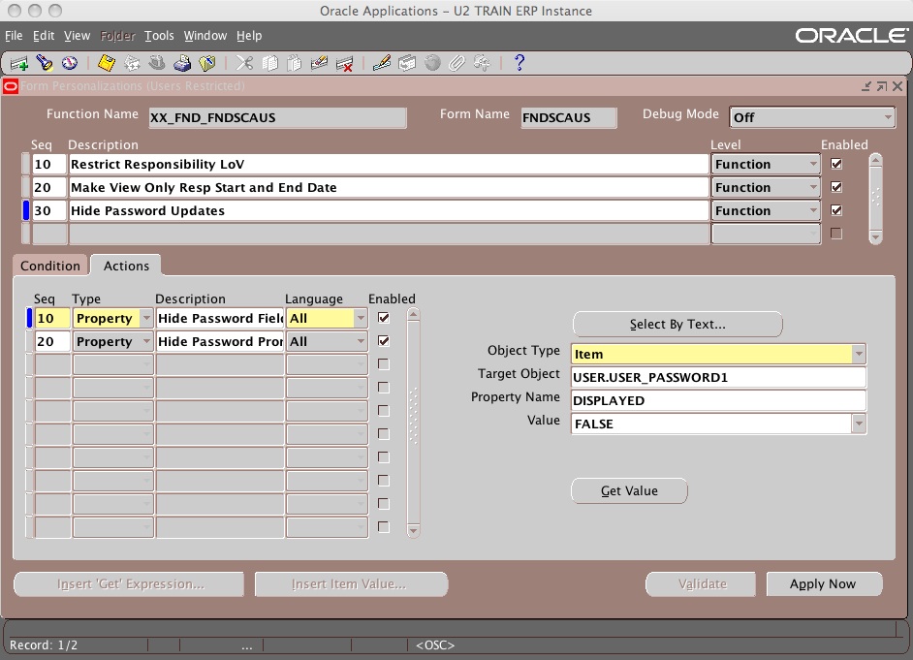Show the Navigator via toolbar icon
The image size is (913, 660).
(69, 63)
